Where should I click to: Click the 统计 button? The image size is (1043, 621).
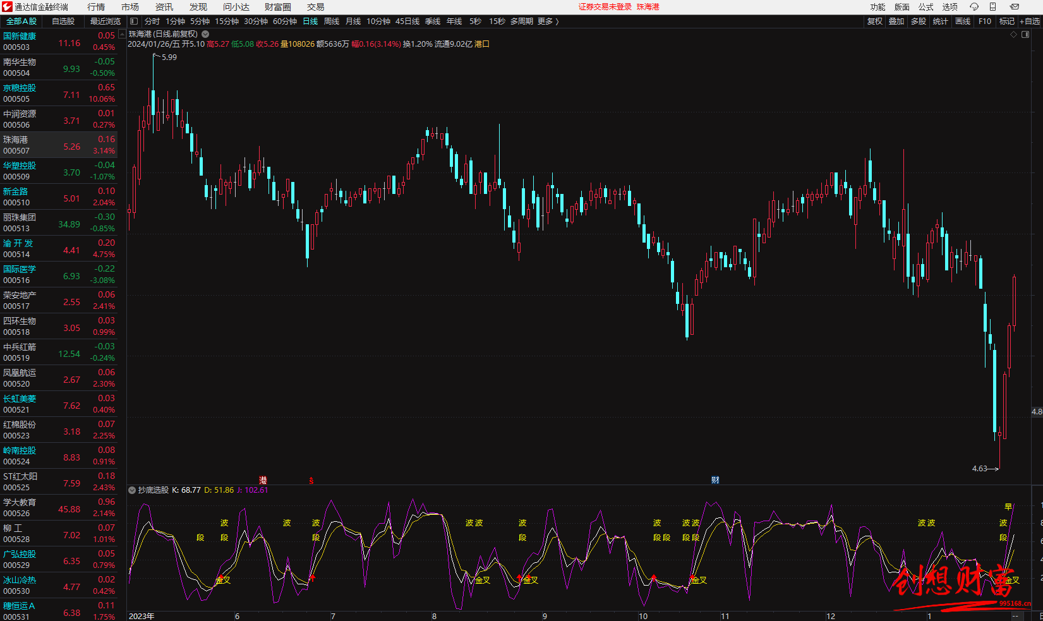pos(941,21)
